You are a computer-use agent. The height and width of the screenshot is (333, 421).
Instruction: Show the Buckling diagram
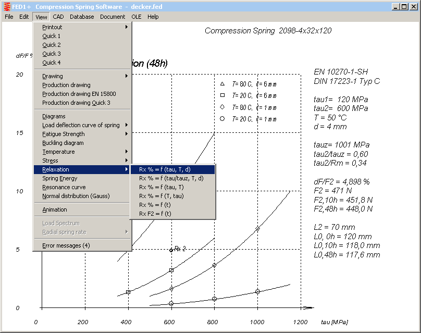63,143
